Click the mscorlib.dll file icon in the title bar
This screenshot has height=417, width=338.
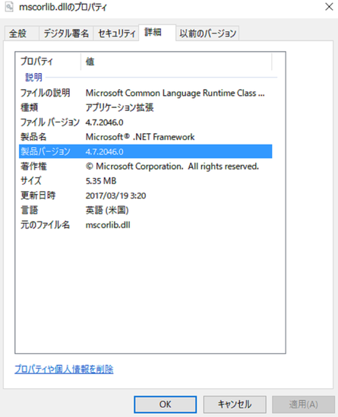coord(9,7)
